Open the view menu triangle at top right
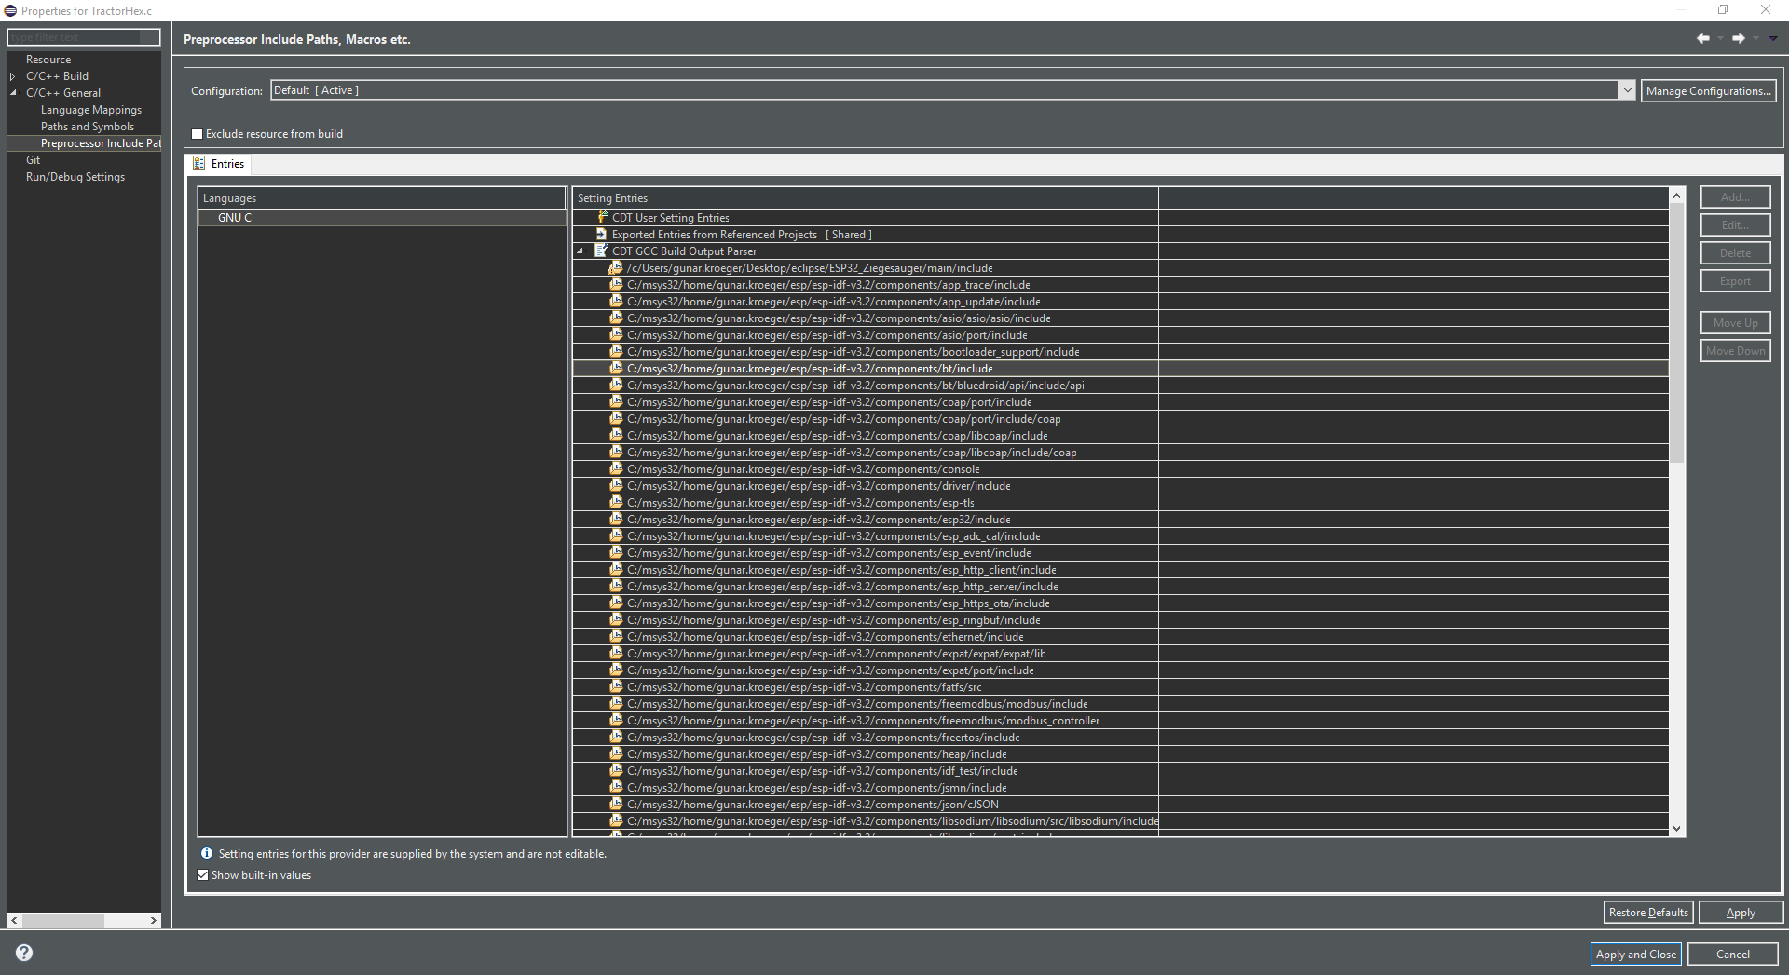Viewport: 1789px width, 975px height. click(1773, 38)
